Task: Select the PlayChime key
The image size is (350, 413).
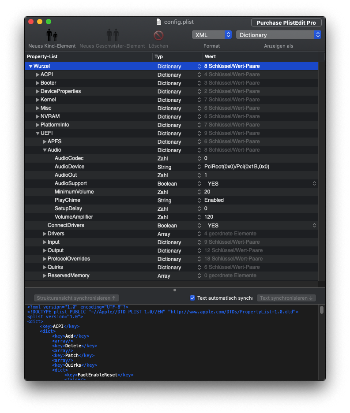Action: (x=67, y=200)
